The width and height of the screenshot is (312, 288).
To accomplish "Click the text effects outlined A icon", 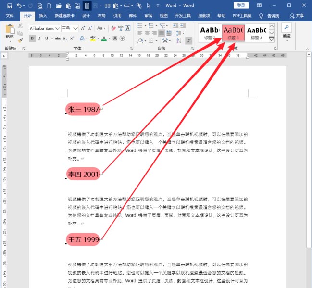I will 82,38.
